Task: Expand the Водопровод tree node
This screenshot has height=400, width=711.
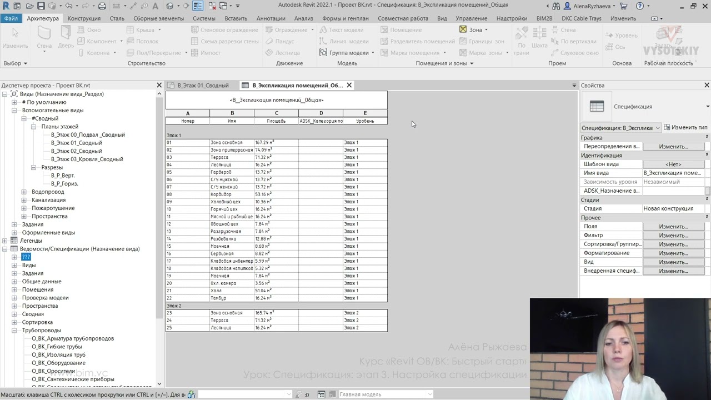Action: click(24, 192)
